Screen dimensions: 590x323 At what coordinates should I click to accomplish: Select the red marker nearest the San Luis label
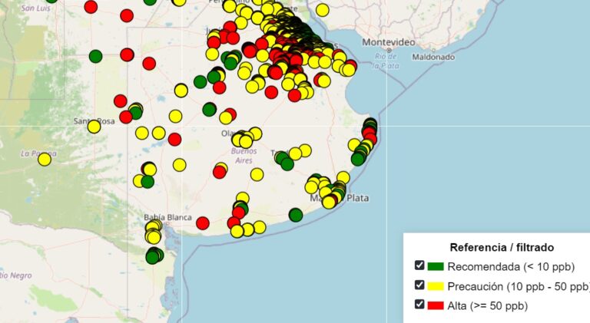click(91, 7)
